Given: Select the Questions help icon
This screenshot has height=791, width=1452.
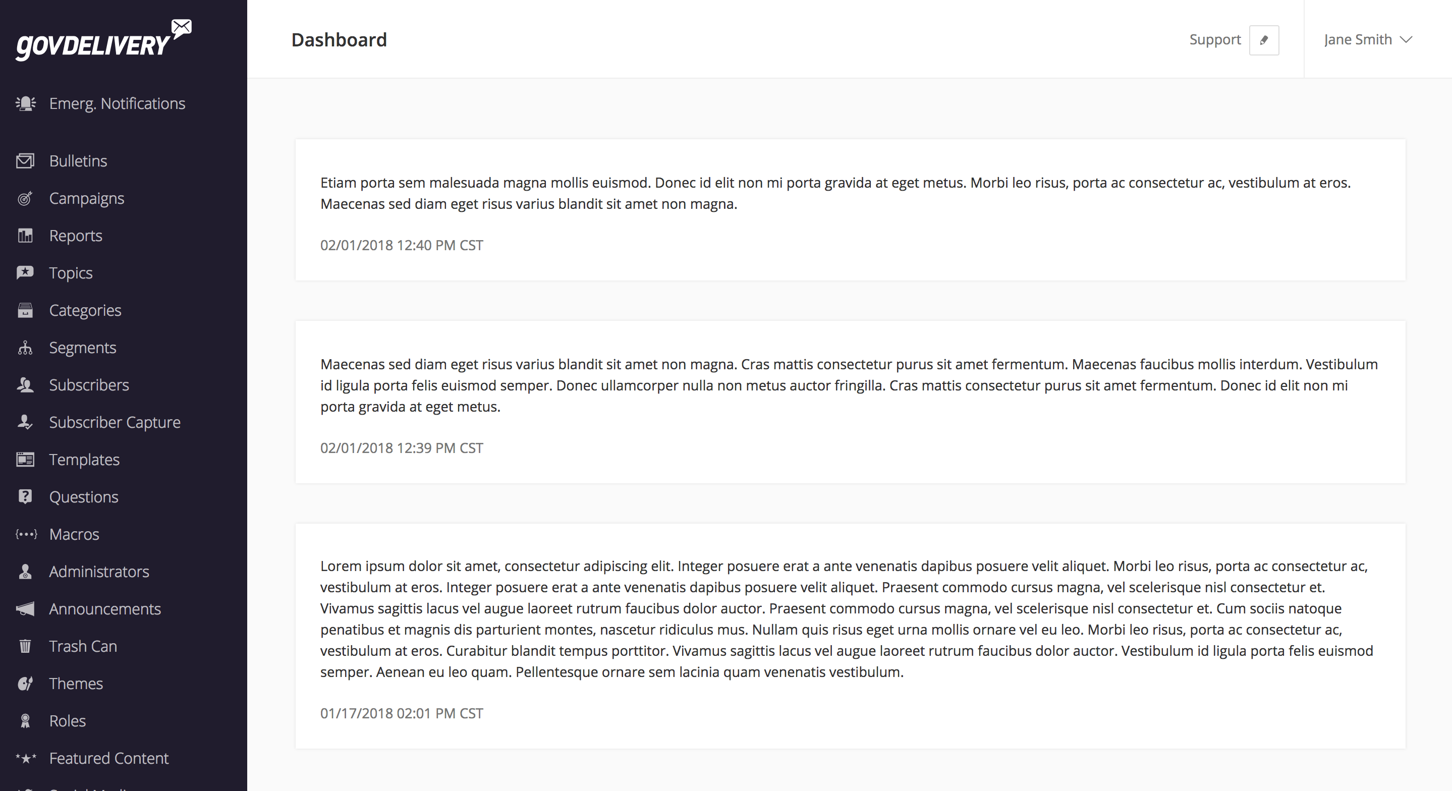Looking at the screenshot, I should tap(25, 497).
